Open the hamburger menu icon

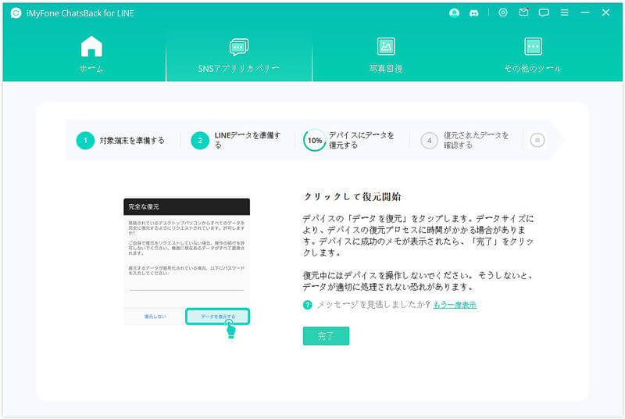(564, 13)
